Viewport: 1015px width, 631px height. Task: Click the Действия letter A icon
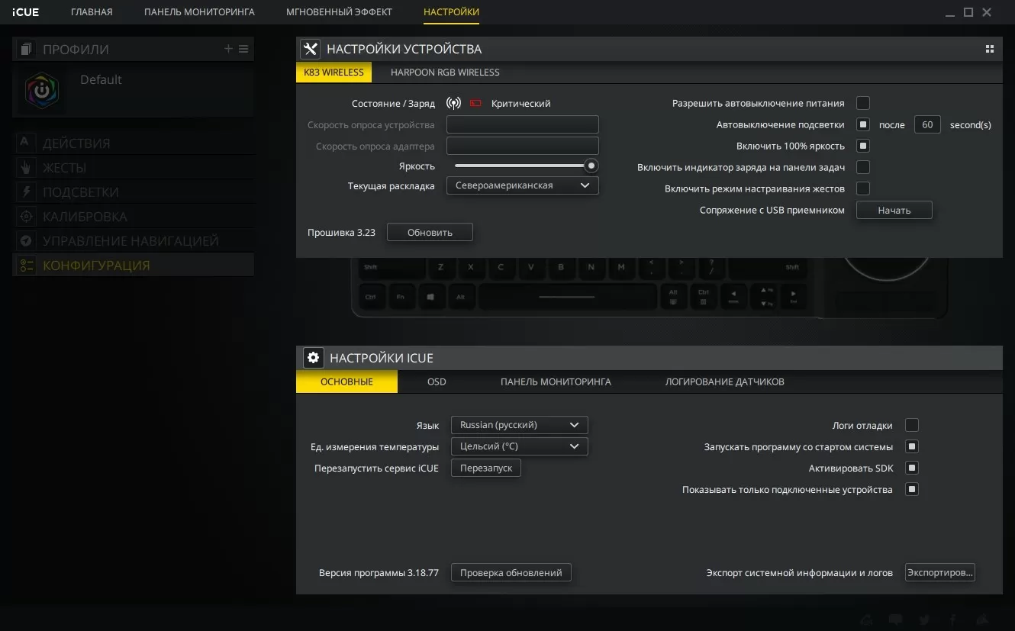coord(25,143)
